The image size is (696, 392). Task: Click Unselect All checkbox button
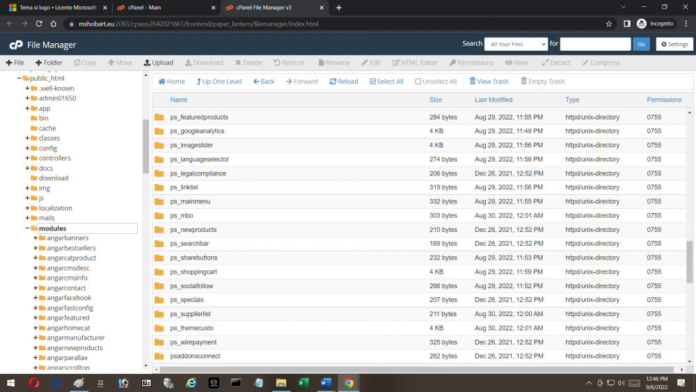pos(436,81)
